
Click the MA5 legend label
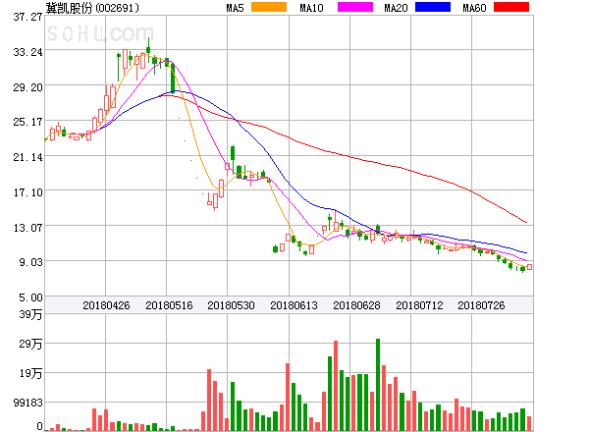point(235,8)
